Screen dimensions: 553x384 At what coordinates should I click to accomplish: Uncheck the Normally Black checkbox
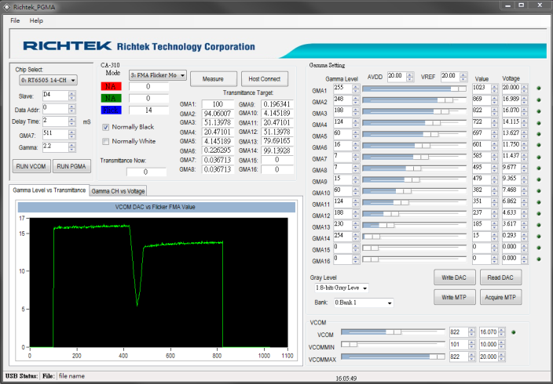point(105,127)
